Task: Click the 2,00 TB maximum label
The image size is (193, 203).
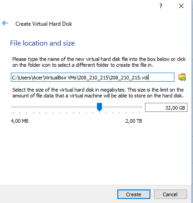Action: (x=134, y=121)
